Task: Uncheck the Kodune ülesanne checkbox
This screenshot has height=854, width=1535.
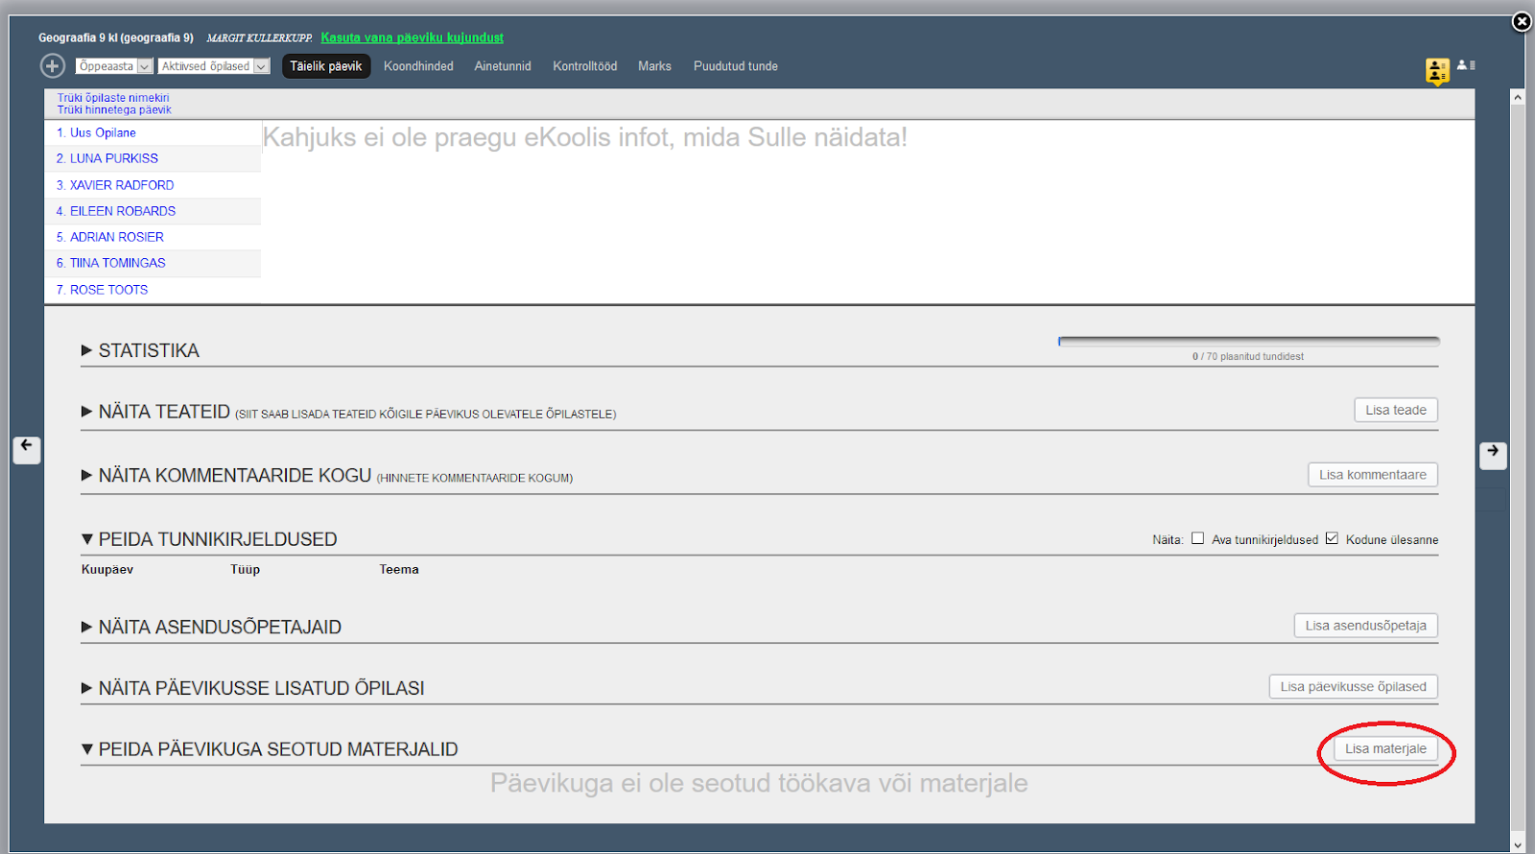Action: 1332,538
